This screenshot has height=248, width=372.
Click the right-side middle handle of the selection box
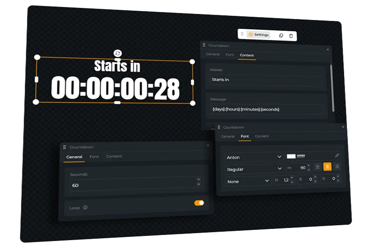tap(193, 82)
